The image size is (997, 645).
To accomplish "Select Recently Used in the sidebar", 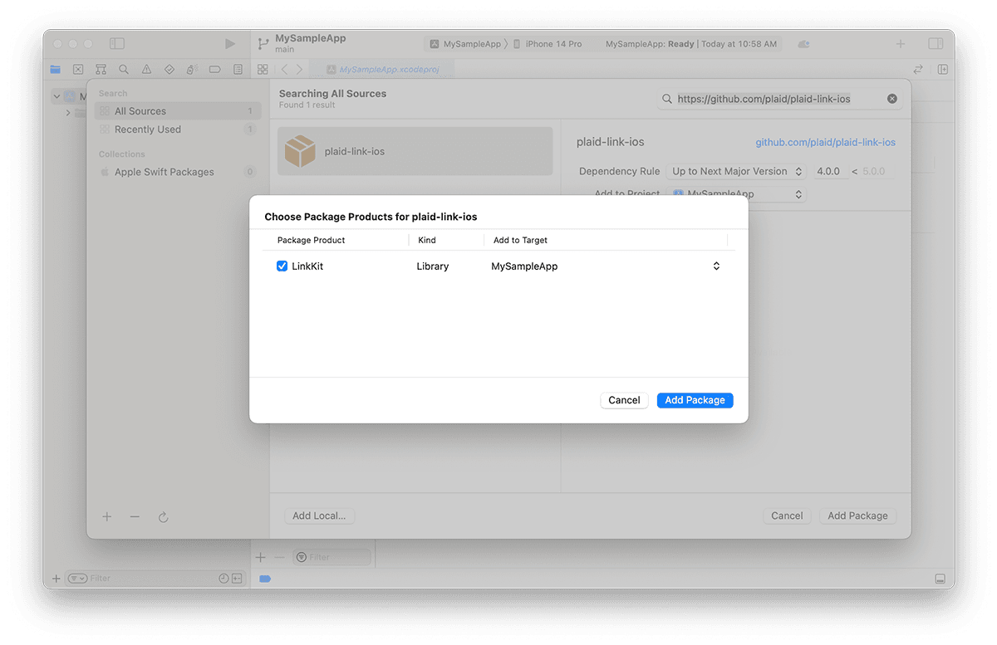I will pos(177,129).
